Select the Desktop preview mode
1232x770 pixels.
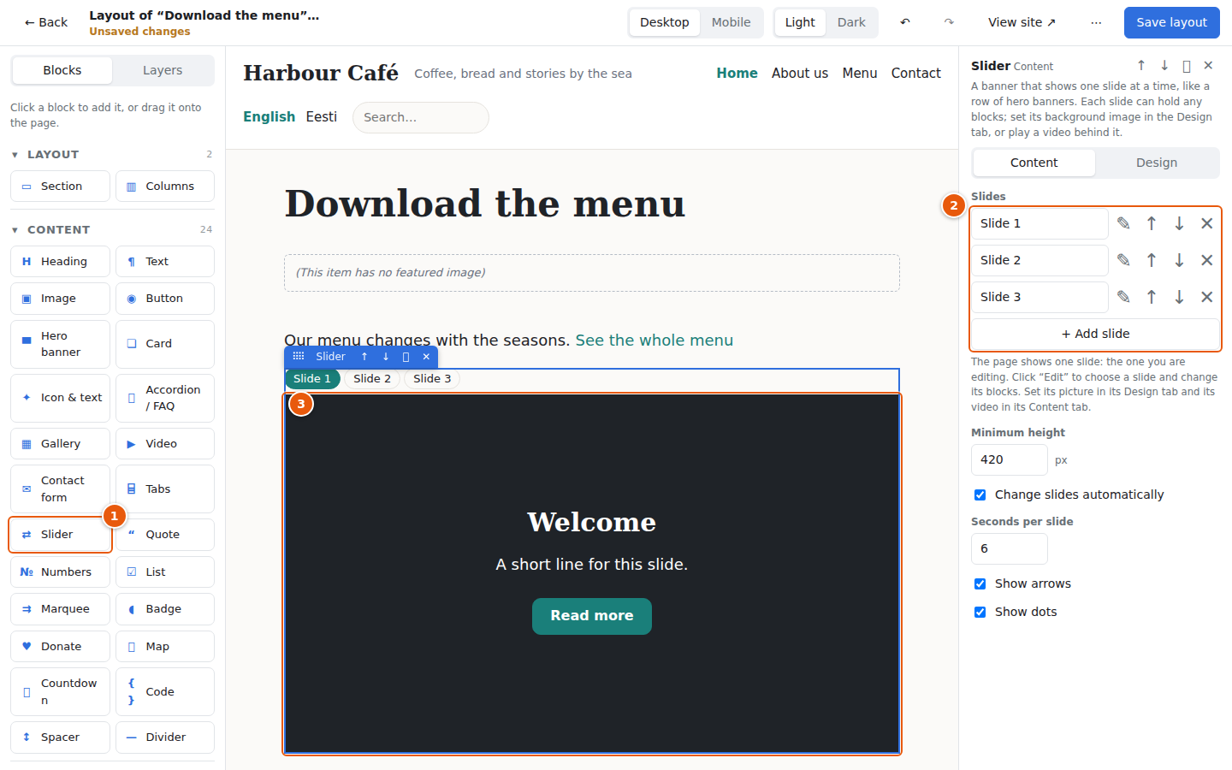point(665,22)
